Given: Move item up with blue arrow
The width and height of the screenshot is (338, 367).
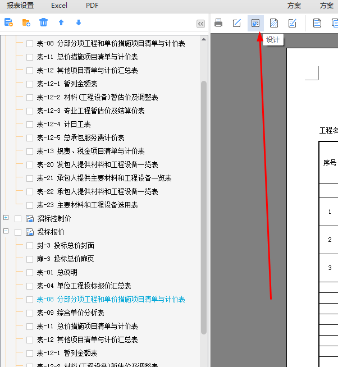Looking at the screenshot, I should (61, 22).
